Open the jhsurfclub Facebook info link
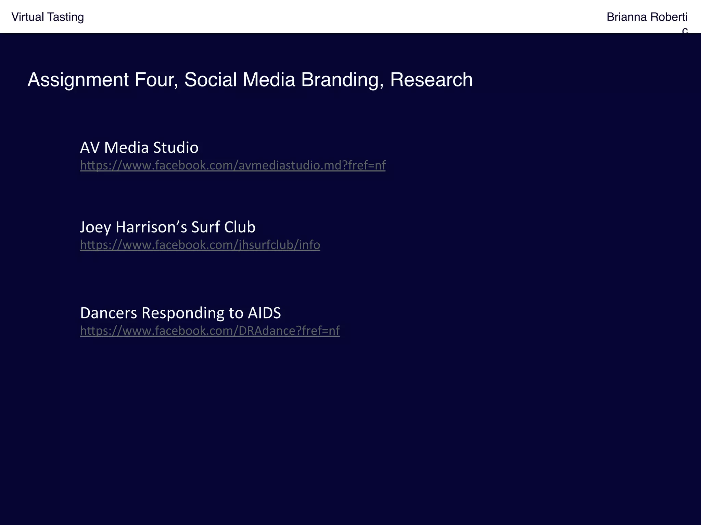This screenshot has height=525, width=701. [x=200, y=245]
